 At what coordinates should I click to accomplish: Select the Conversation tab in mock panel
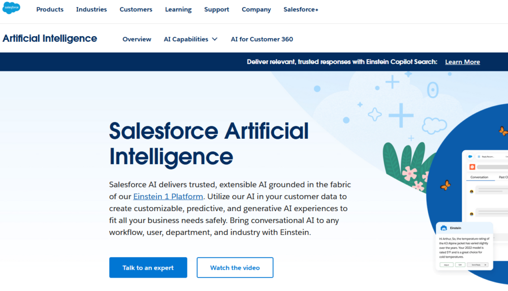pyautogui.click(x=479, y=177)
